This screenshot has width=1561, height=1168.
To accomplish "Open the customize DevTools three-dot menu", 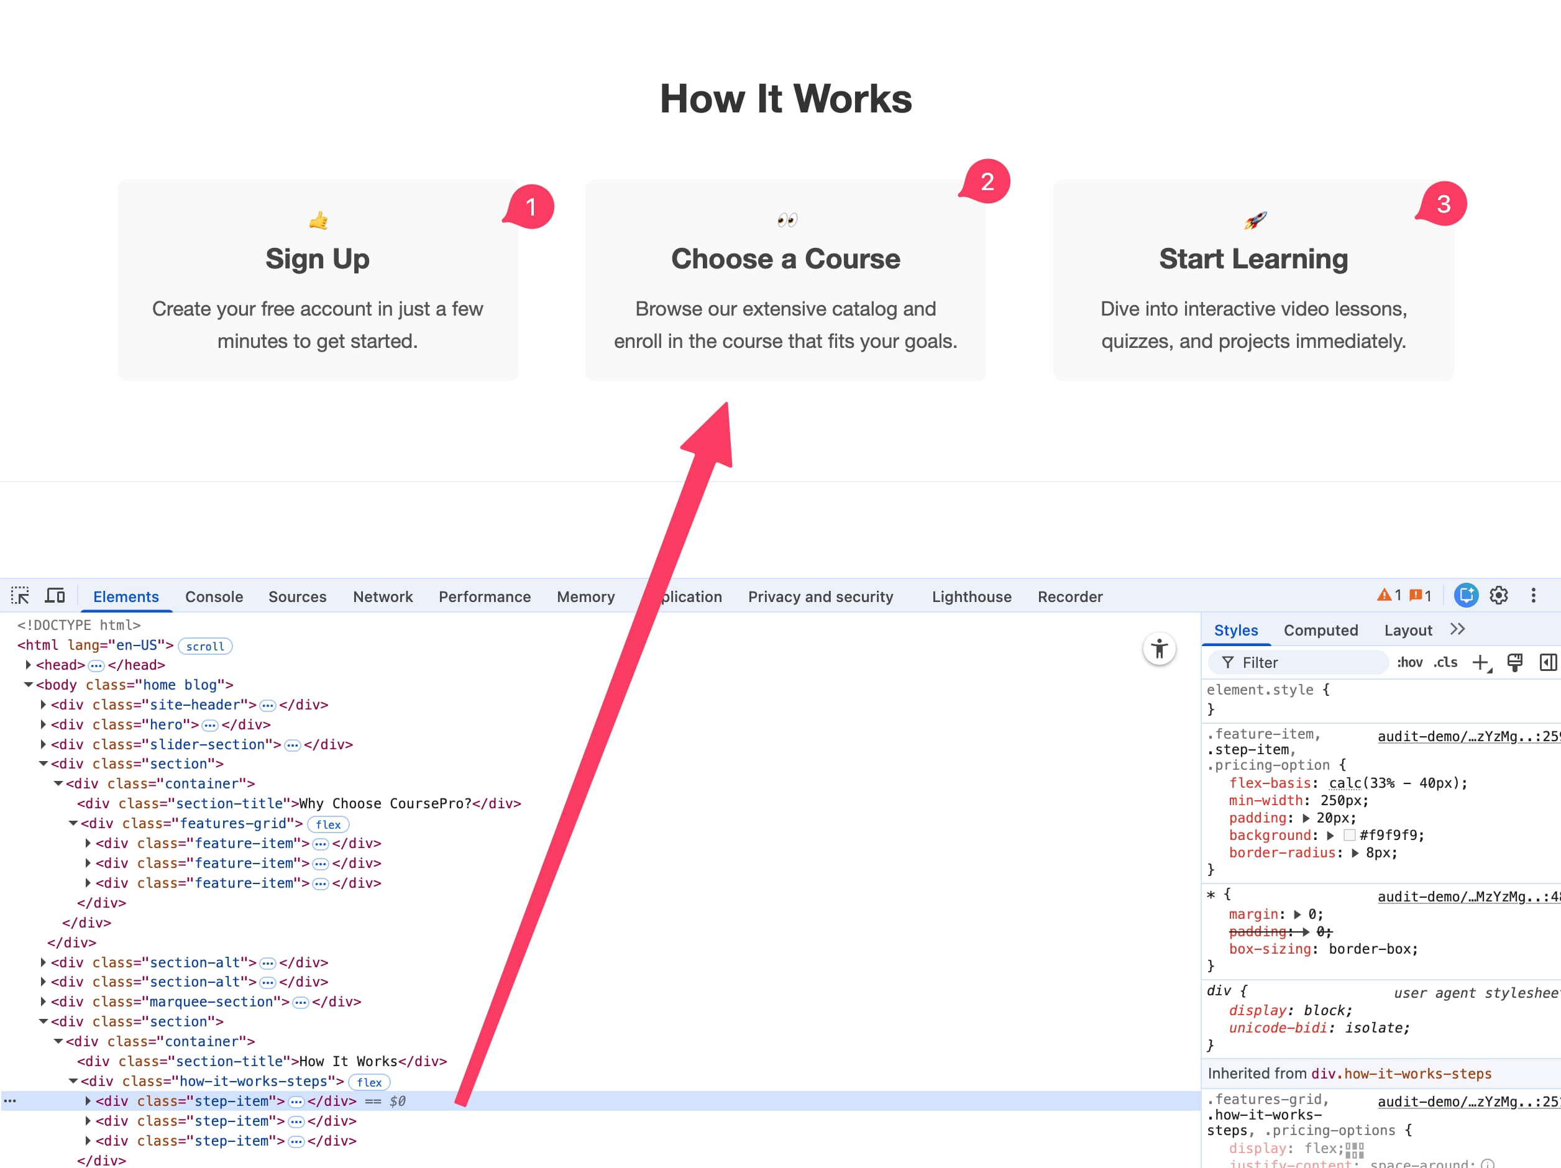I will (1534, 595).
